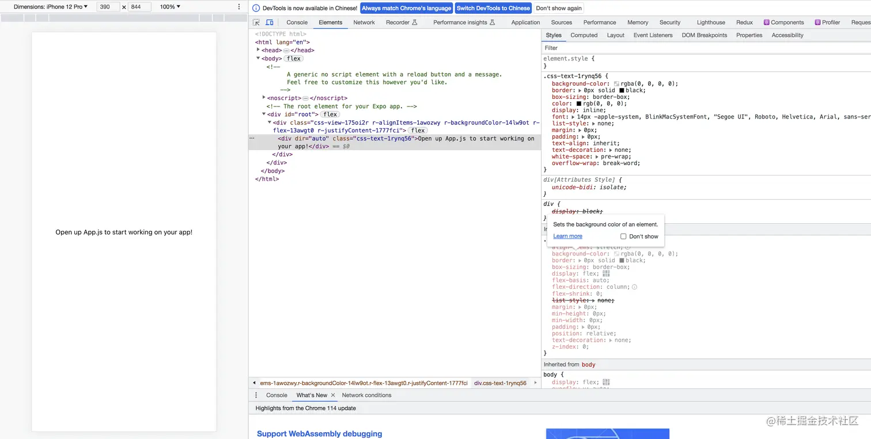The width and height of the screenshot is (871, 439).
Task: Open the drawer three-dot menu beside Console
Action: pyautogui.click(x=256, y=395)
